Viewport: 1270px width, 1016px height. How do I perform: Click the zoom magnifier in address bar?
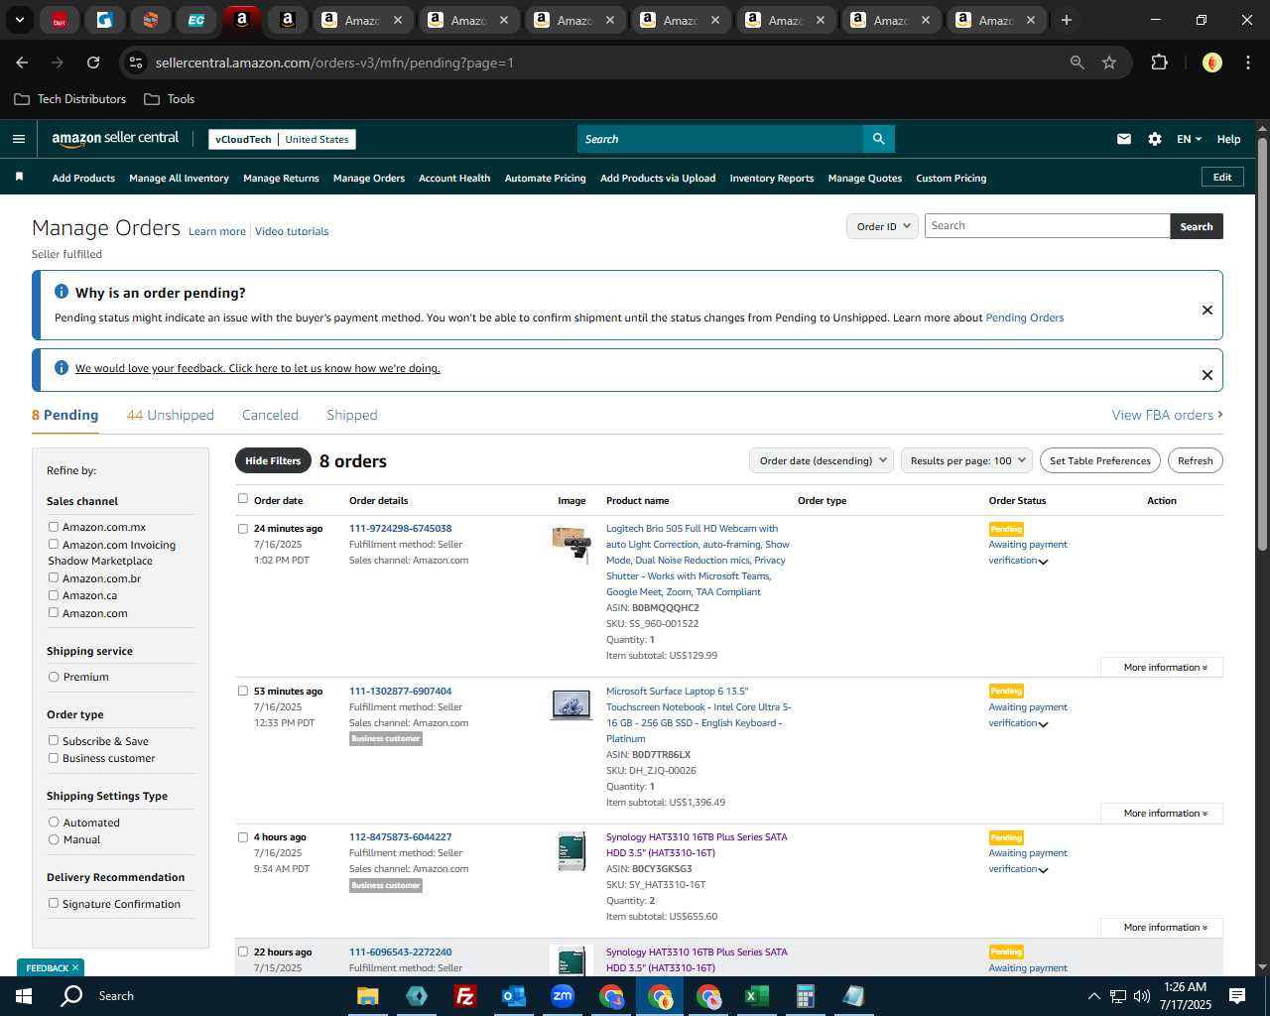point(1077,63)
